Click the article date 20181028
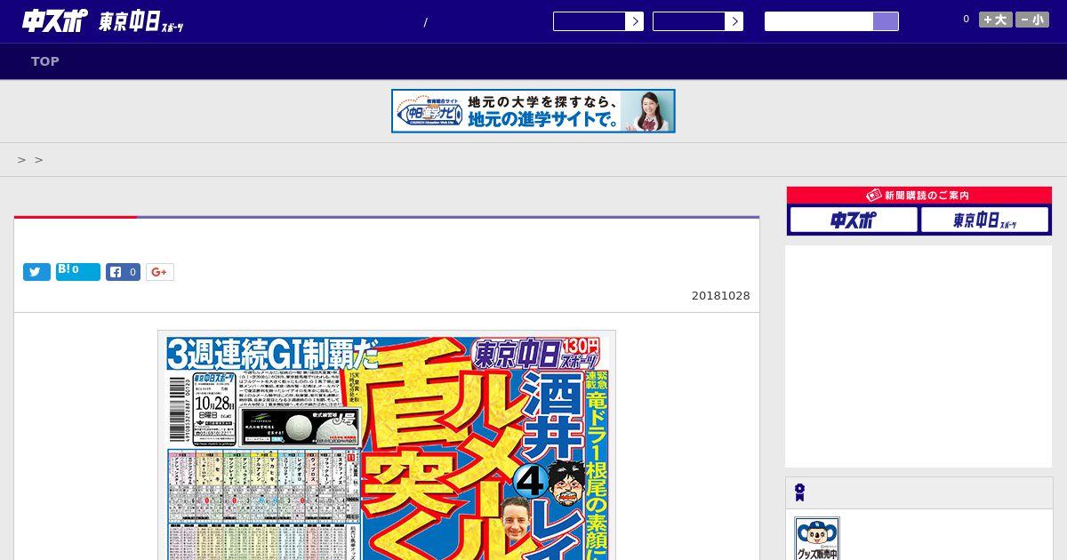The width and height of the screenshot is (1067, 560). (x=721, y=296)
